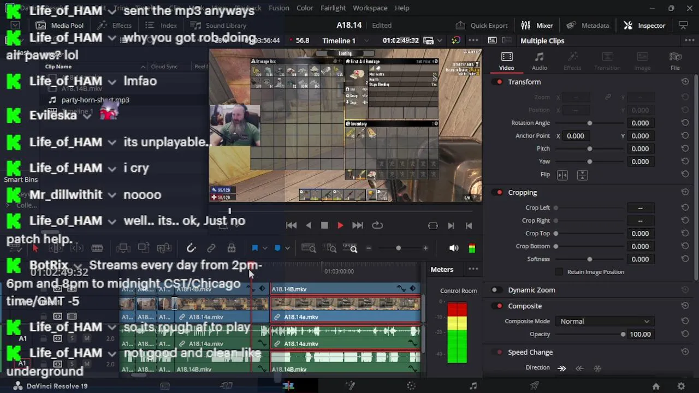Image resolution: width=699 pixels, height=393 pixels.
Task: Open the Metadata panel
Action: pyautogui.click(x=588, y=25)
